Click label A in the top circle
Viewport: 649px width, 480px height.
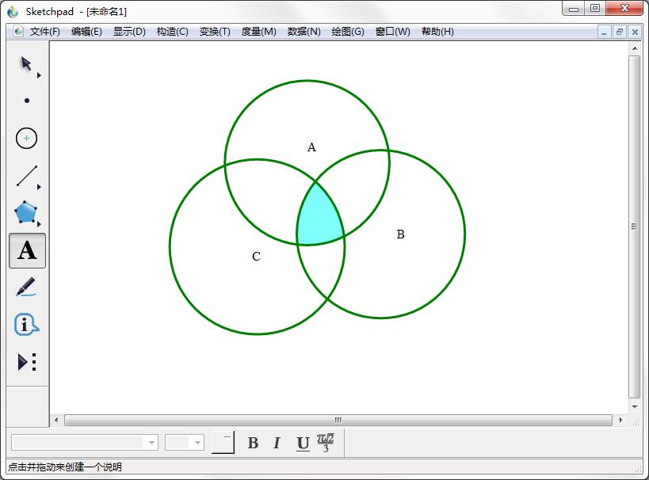click(311, 147)
